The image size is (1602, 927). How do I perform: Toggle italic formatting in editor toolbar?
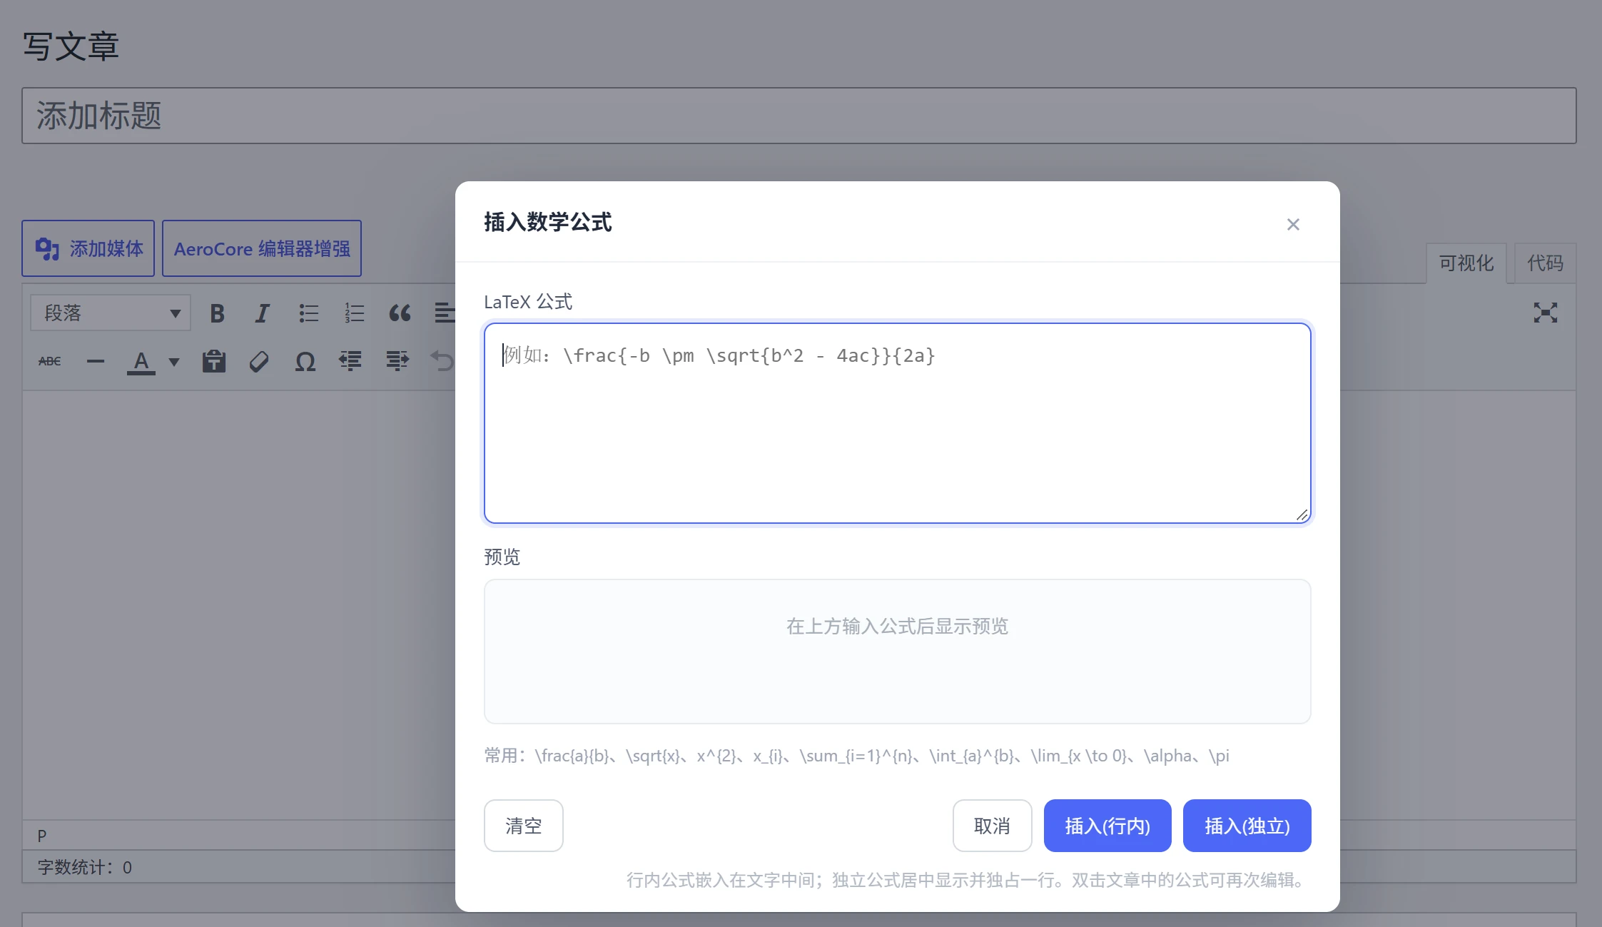[263, 313]
